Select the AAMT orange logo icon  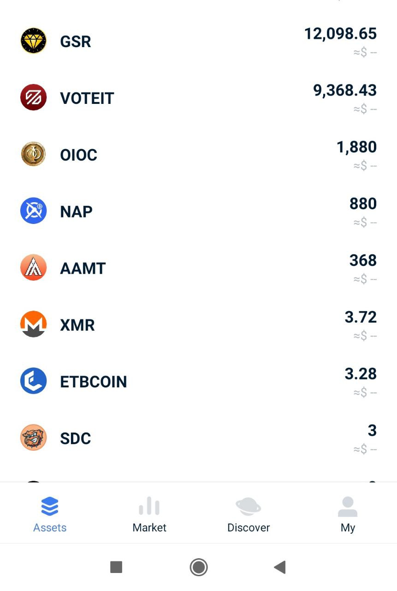point(34,268)
